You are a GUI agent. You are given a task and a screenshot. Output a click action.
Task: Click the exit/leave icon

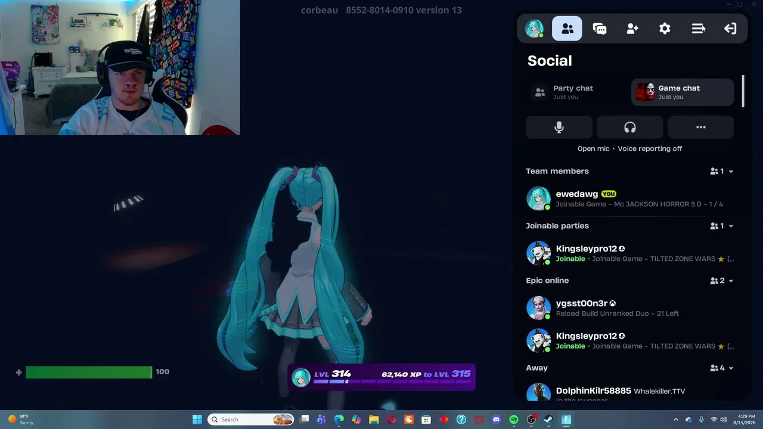(730, 29)
